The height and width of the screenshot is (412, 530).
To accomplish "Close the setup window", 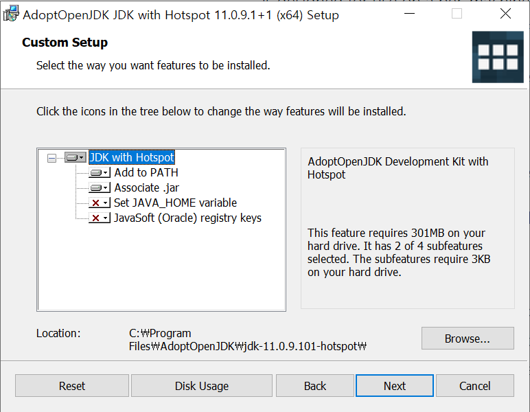I will tap(506, 14).
